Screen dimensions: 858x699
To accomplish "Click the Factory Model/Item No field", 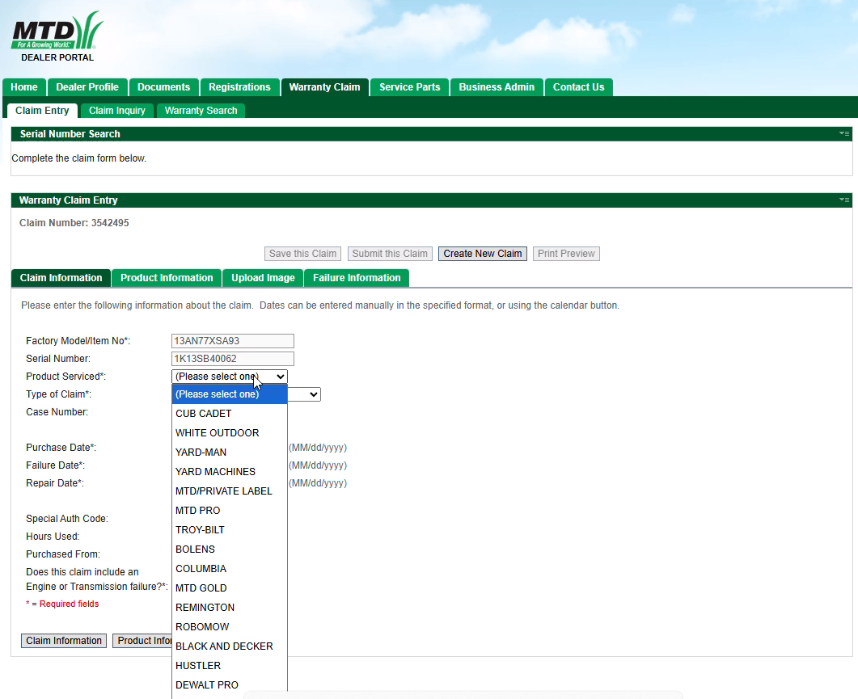I will click(233, 341).
